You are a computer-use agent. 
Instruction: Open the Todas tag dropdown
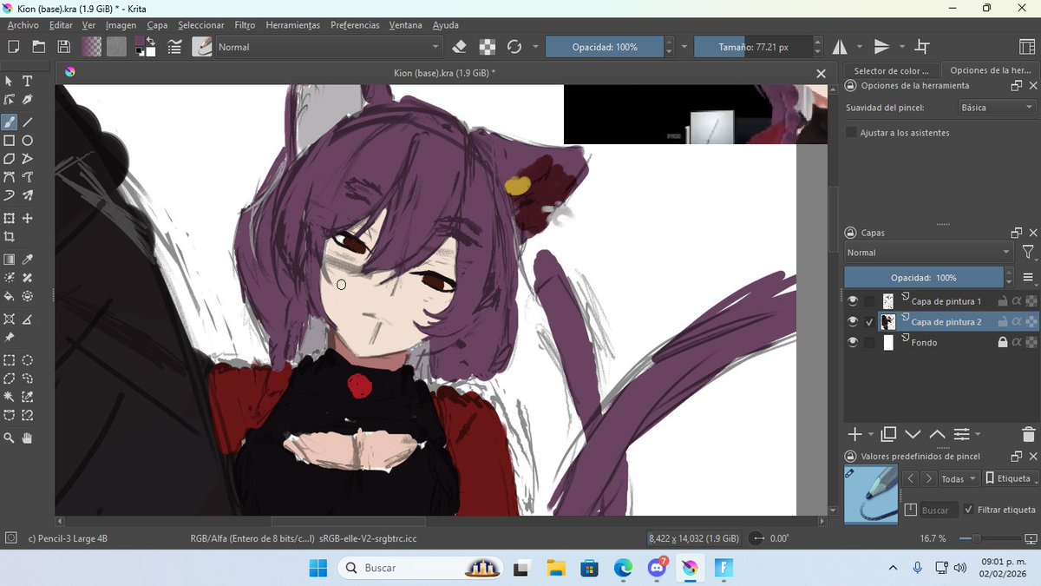pos(958,478)
